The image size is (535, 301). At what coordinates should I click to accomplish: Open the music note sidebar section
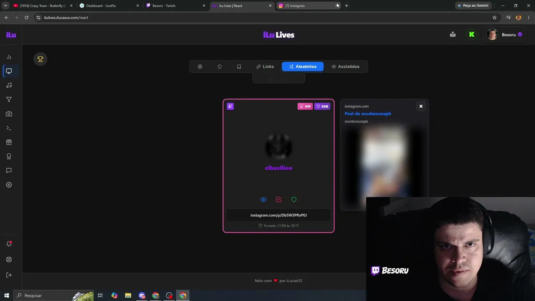click(x=9, y=85)
